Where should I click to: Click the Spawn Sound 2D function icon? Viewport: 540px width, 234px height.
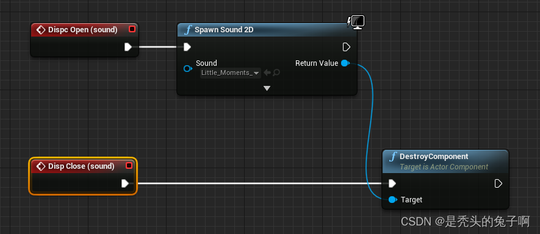tap(188, 30)
